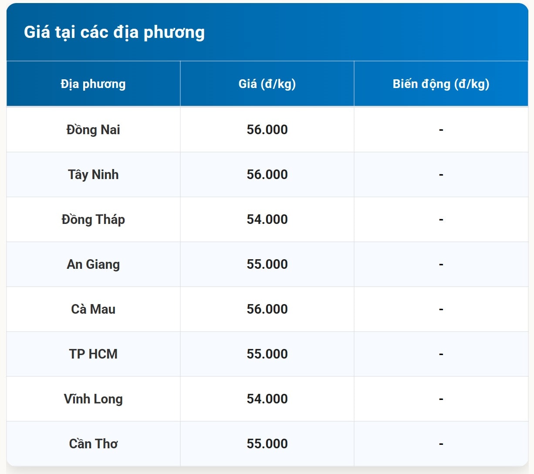Click the Đồng Nai location cell

[x=93, y=130]
